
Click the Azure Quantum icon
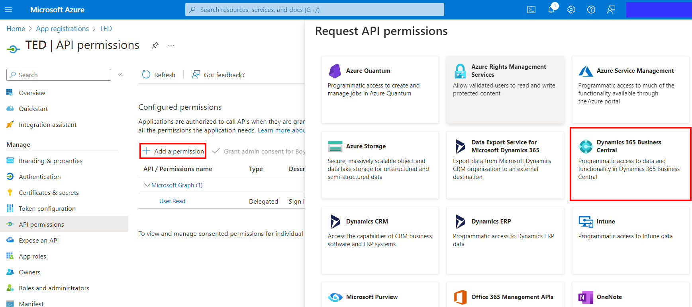(335, 71)
